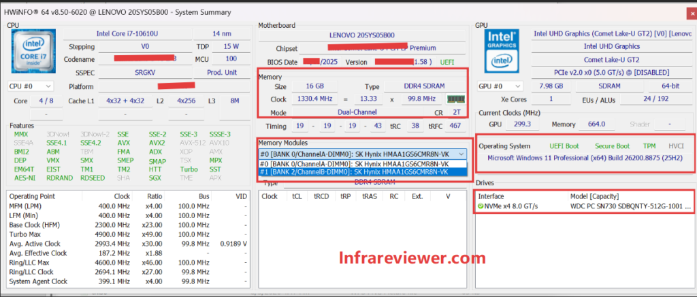
Task: Click the Avg. Active Clock row
Action: pyautogui.click(x=129, y=244)
